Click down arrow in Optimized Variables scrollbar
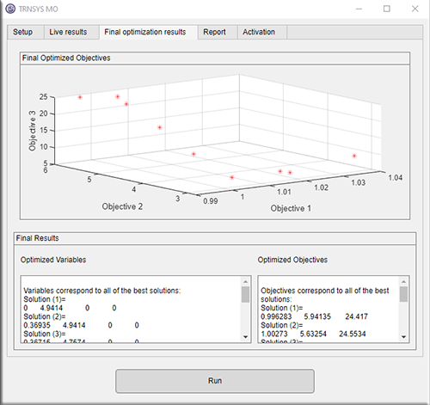This screenshot has height=405, width=430. pos(245,337)
